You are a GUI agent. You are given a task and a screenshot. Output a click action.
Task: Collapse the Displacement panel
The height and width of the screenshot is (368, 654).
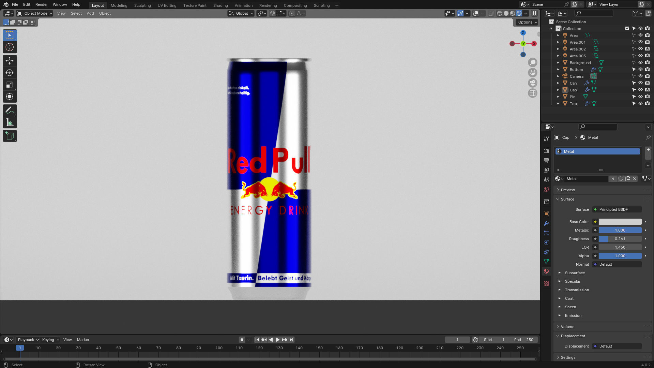pyautogui.click(x=573, y=336)
